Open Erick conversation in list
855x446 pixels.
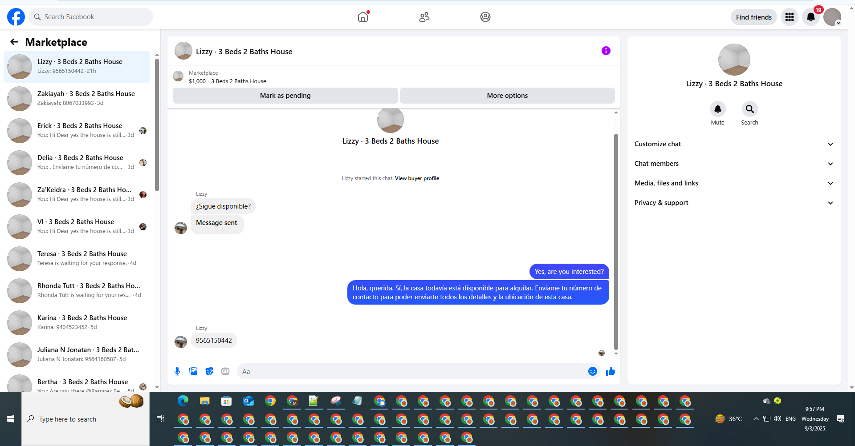(77, 131)
